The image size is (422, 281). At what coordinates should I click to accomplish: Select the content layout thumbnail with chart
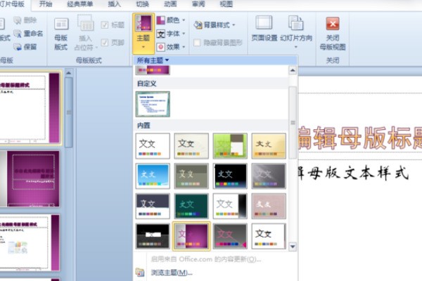click(30, 242)
